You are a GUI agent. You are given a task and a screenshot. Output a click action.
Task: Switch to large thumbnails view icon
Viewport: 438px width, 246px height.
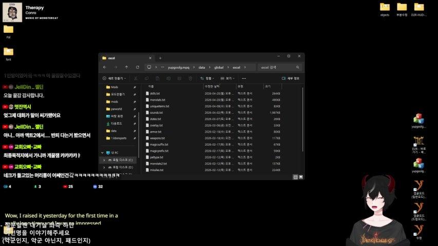300,177
